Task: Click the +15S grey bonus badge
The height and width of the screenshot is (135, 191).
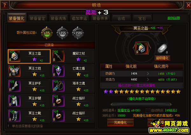Action: [x=62, y=33]
